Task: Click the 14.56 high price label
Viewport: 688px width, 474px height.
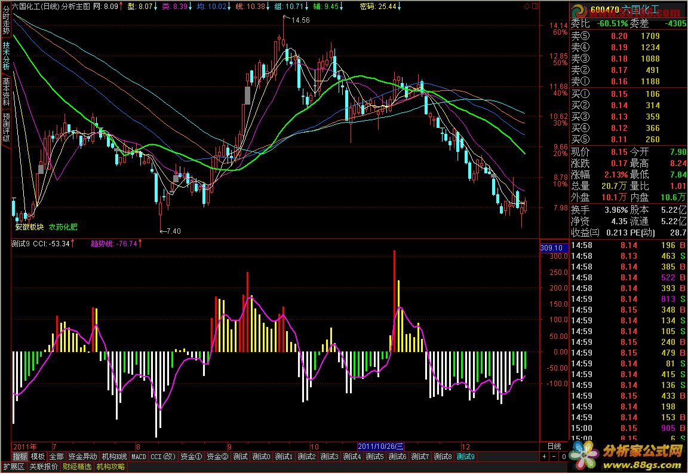Action: click(x=300, y=20)
